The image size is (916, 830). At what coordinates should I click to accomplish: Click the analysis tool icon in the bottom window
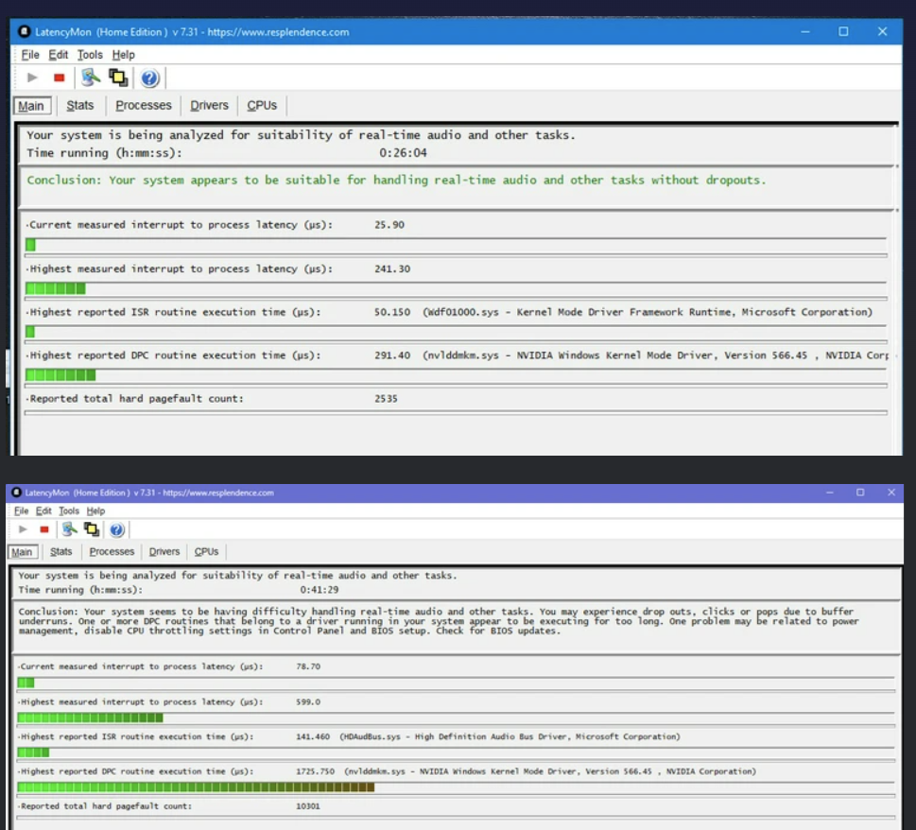[x=70, y=529]
